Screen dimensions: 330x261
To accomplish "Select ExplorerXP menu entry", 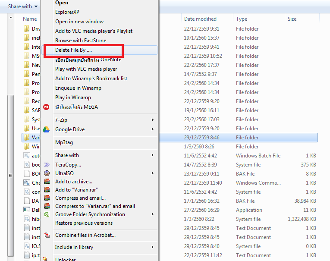I will pos(67,12).
